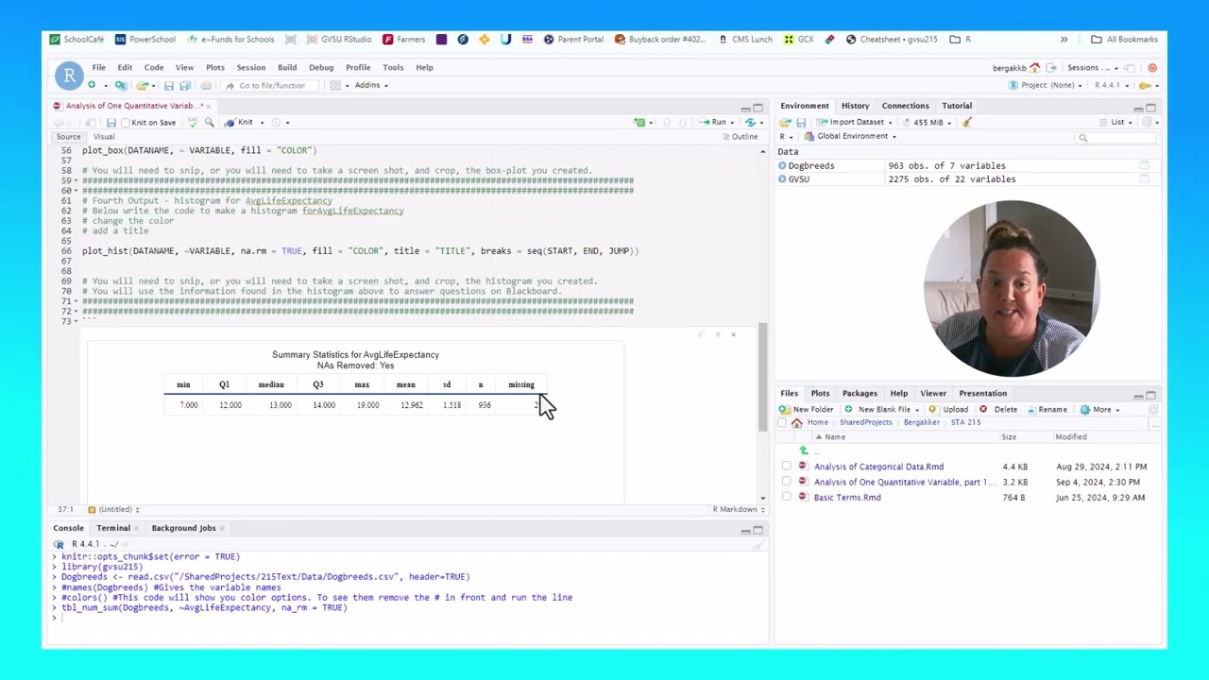Click the open file folder icon
The width and height of the screenshot is (1209, 680).
(x=143, y=85)
